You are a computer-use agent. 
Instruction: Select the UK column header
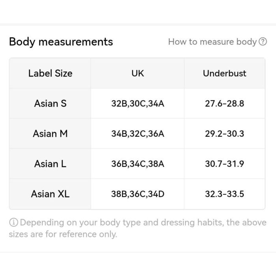138,73
